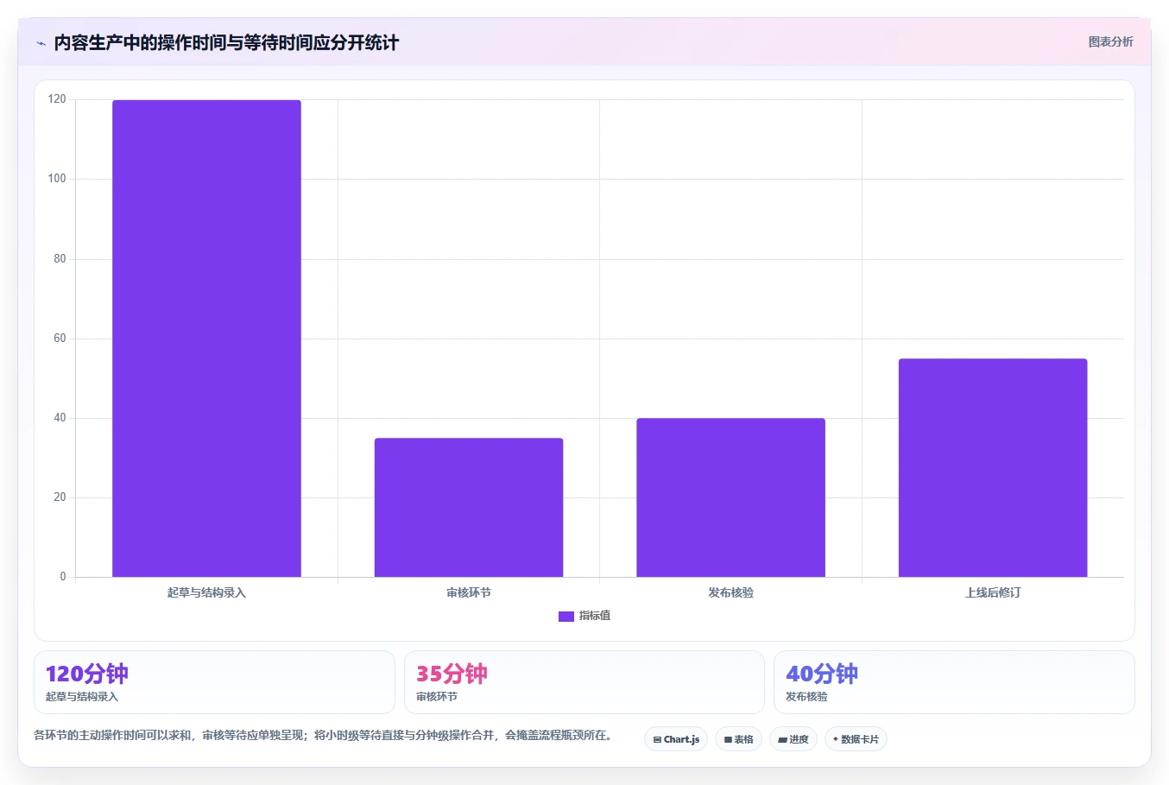Click the 审核环节 x-axis label
The image size is (1169, 785).
pyautogui.click(x=469, y=592)
